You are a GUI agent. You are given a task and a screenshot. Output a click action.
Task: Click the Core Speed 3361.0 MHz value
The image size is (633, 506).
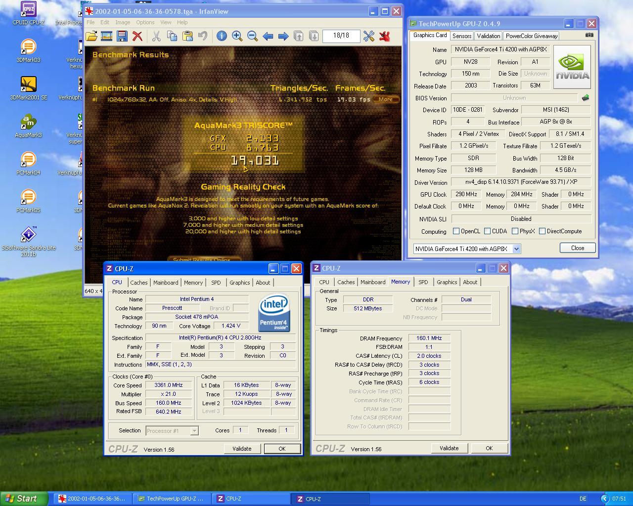169,385
